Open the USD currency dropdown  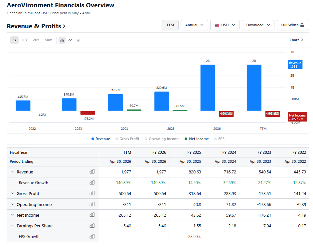[225, 25]
